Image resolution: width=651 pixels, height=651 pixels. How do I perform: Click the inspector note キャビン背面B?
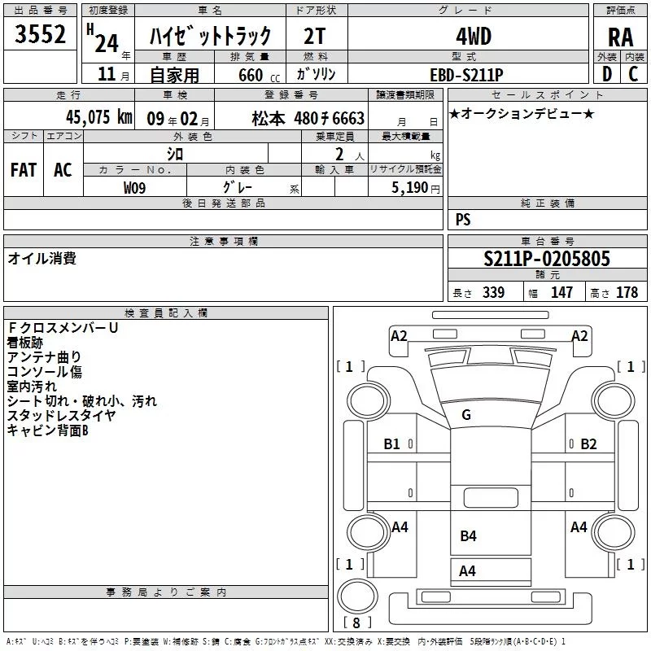pyautogui.click(x=47, y=430)
